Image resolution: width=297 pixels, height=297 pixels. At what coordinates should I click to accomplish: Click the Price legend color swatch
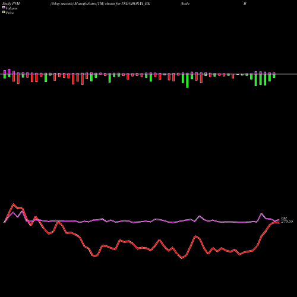tap(4, 12)
